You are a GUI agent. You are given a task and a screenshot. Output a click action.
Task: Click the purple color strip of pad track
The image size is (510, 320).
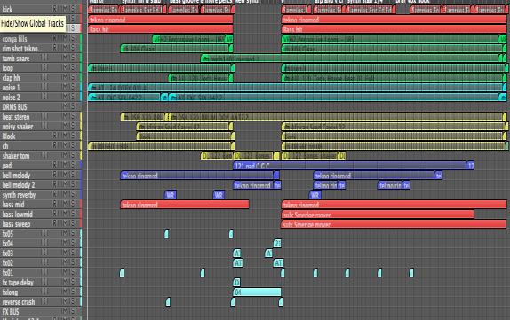(81, 165)
